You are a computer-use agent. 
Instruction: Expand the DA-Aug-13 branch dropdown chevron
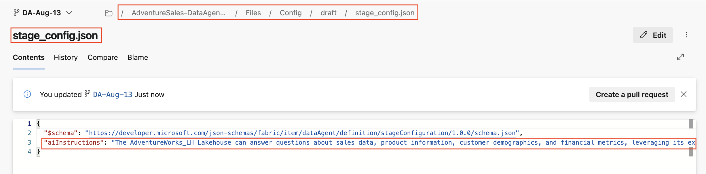(x=69, y=13)
